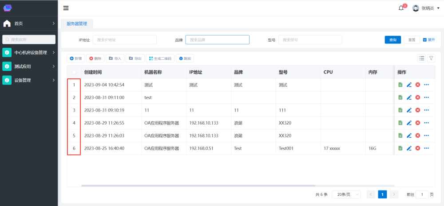Focus the 品牌 brand search field
Viewport: 444px width, 206px height.
[x=217, y=40]
